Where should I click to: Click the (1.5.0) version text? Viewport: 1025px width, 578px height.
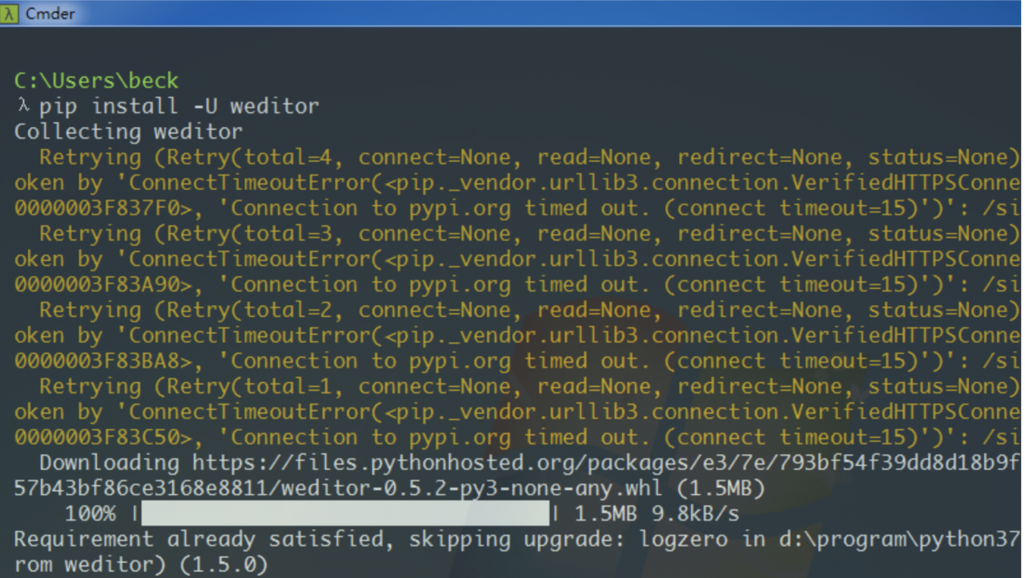click(x=223, y=565)
